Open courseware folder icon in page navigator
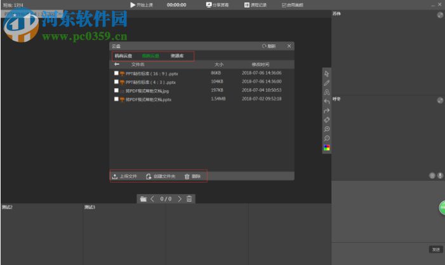This screenshot has height=265, width=445. [143, 199]
